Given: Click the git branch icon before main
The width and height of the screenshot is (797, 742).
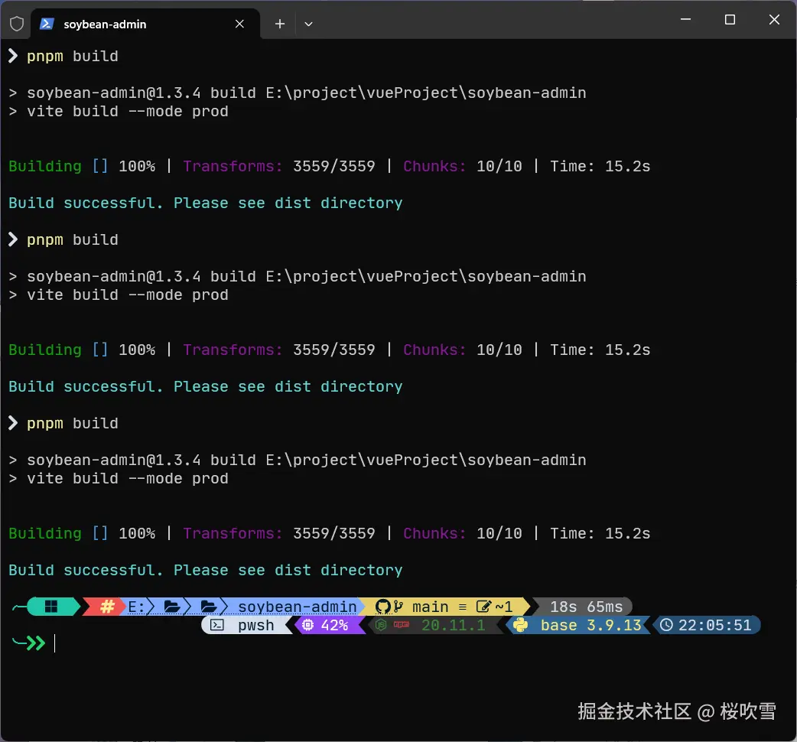Looking at the screenshot, I should [398, 607].
